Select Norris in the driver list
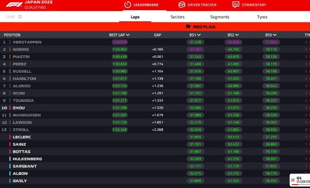 pyautogui.click(x=21, y=49)
